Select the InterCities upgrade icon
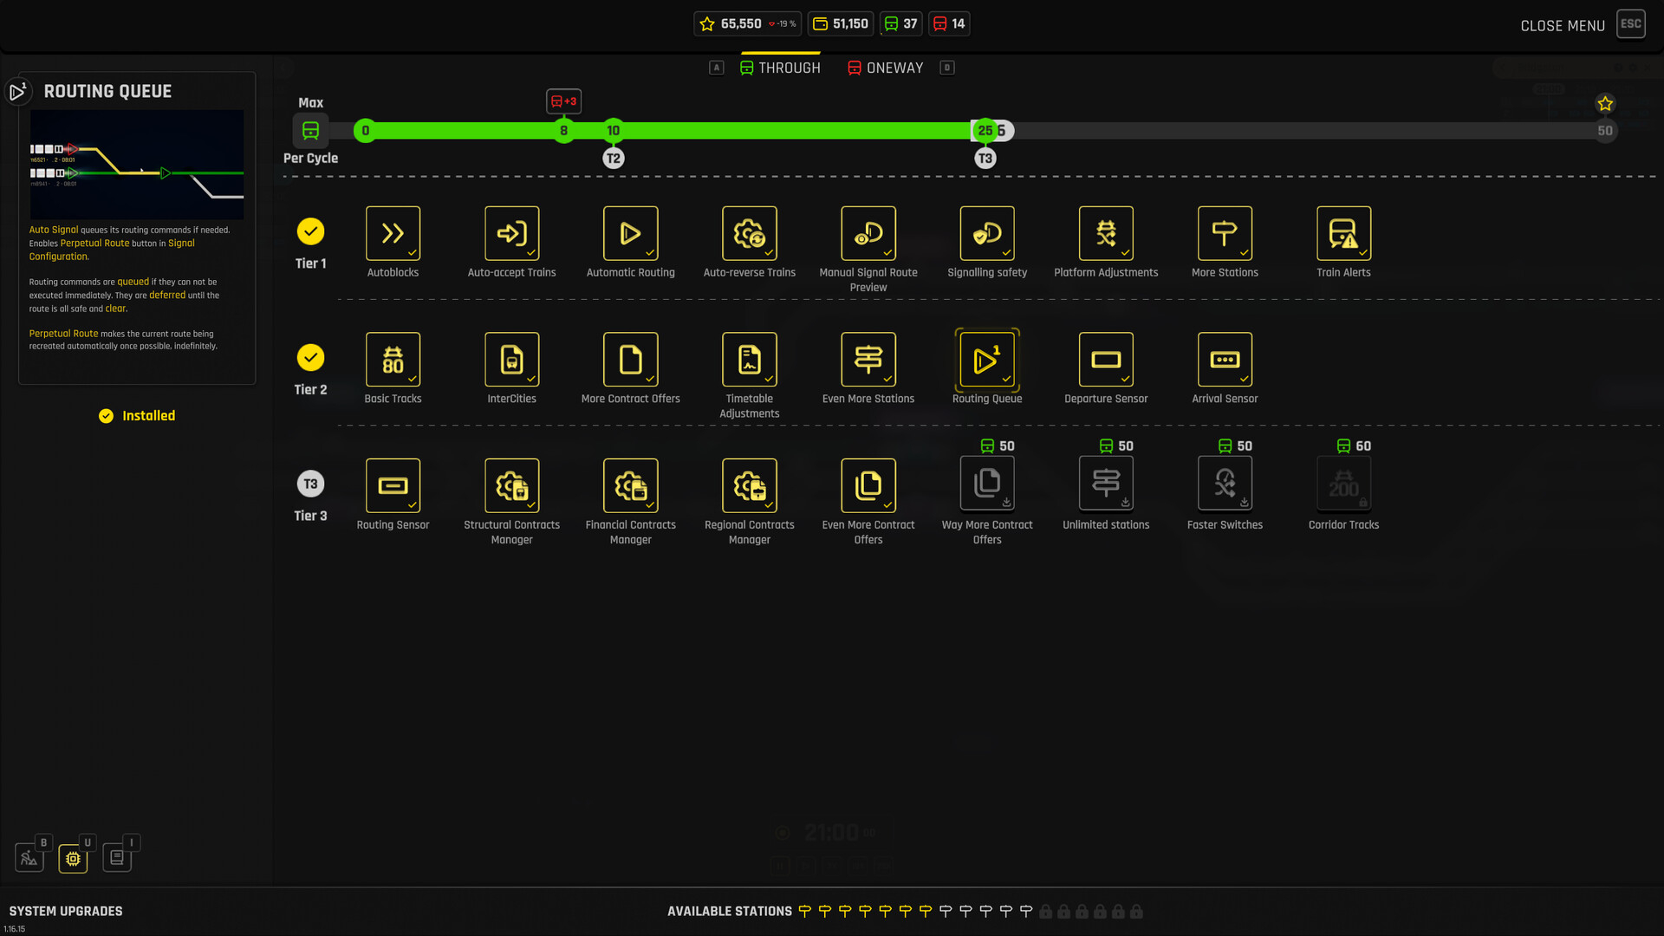The width and height of the screenshot is (1664, 936). click(511, 360)
